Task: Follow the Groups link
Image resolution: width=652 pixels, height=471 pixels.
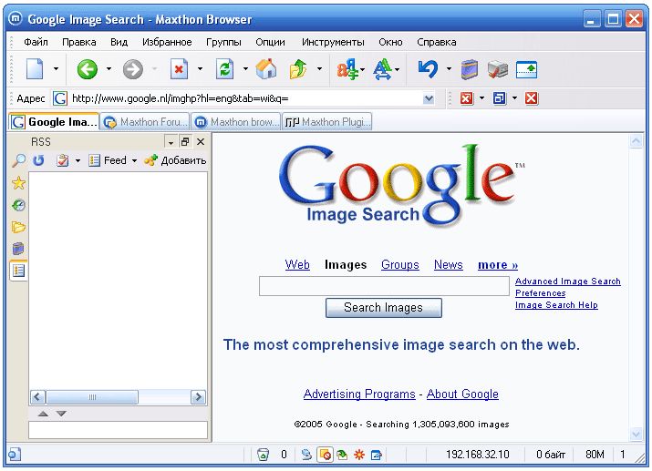Action: 400,264
